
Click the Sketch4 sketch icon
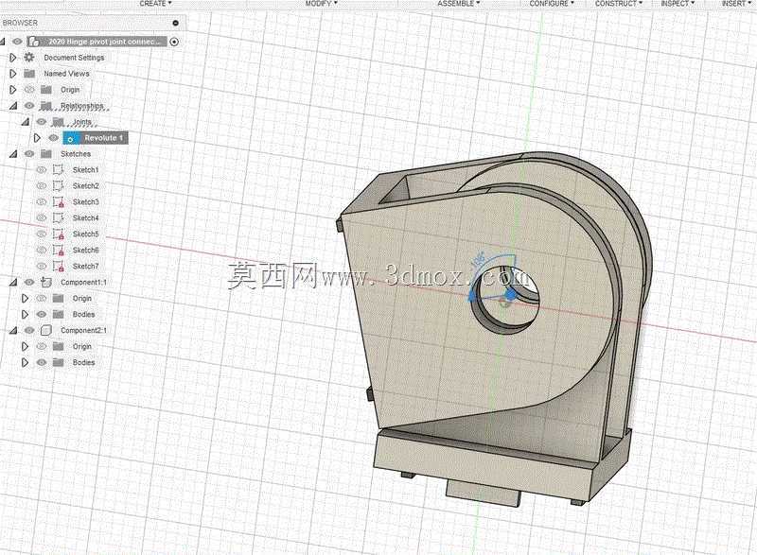tap(58, 218)
